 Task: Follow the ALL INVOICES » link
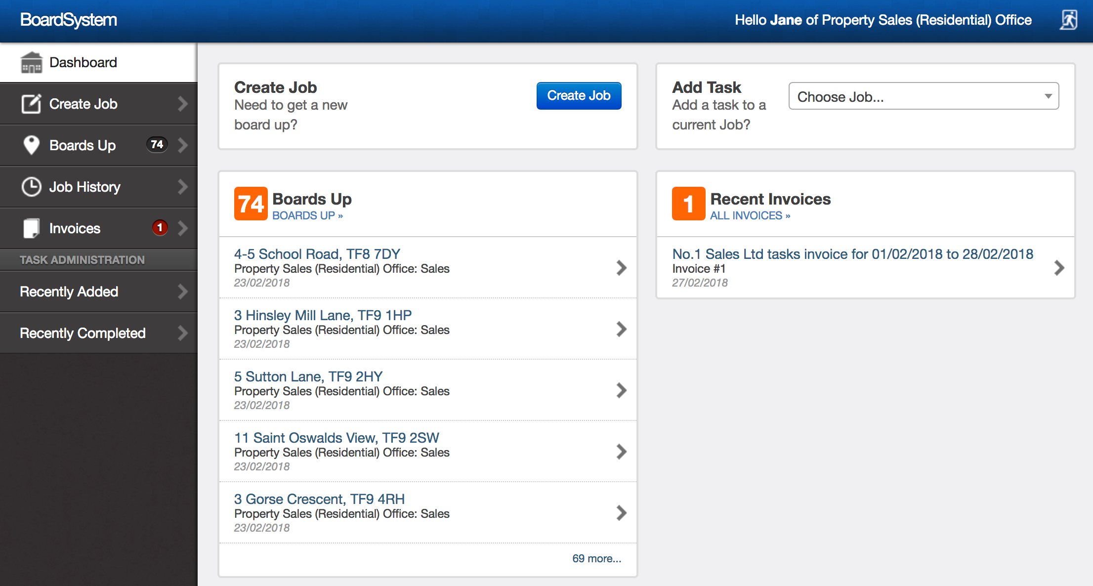pos(750,216)
